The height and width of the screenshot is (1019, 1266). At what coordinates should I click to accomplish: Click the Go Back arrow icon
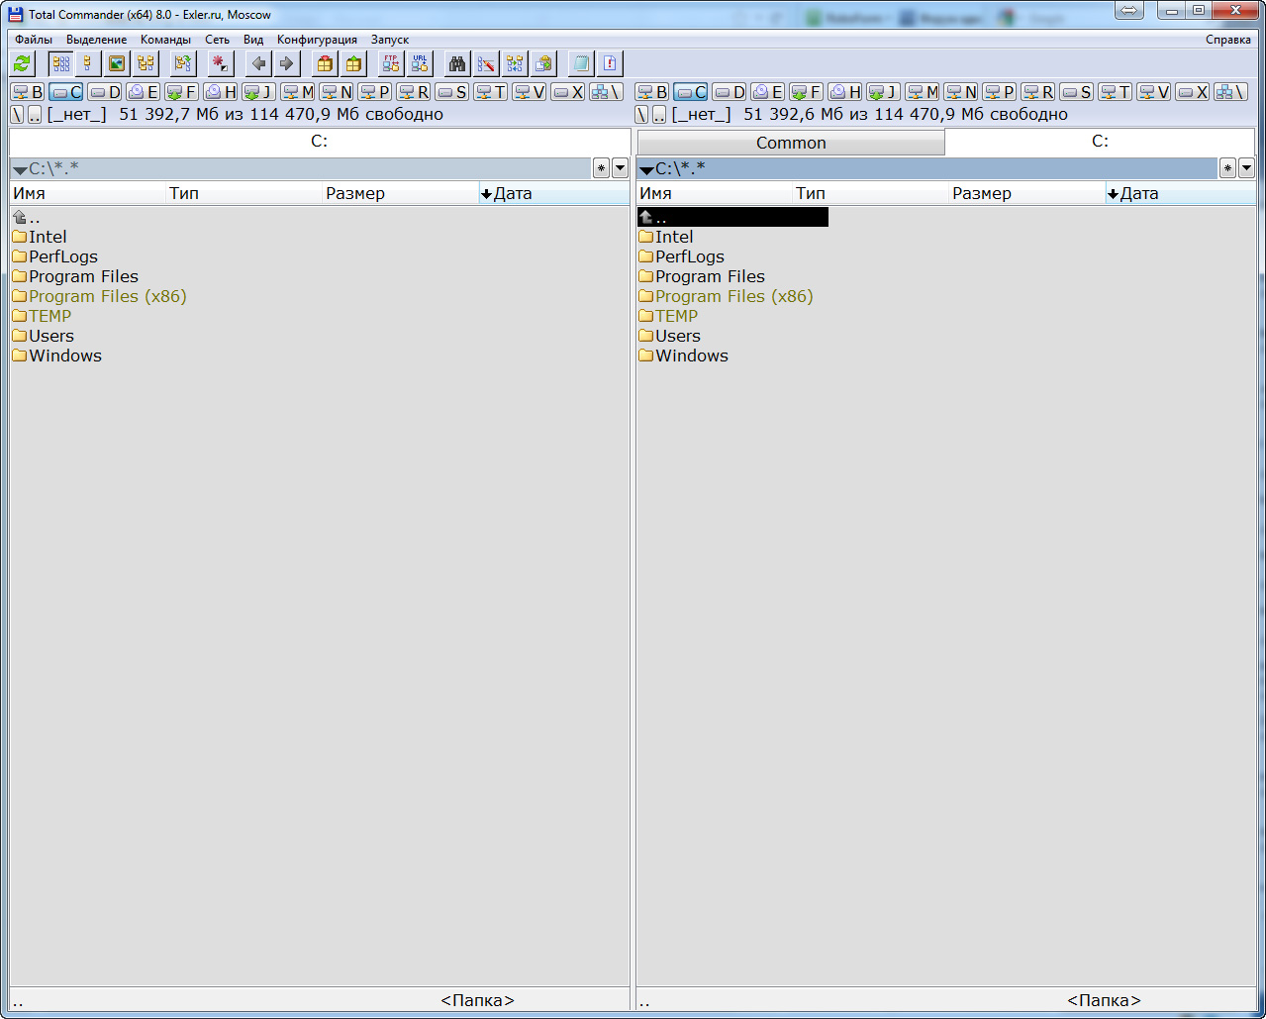[258, 64]
